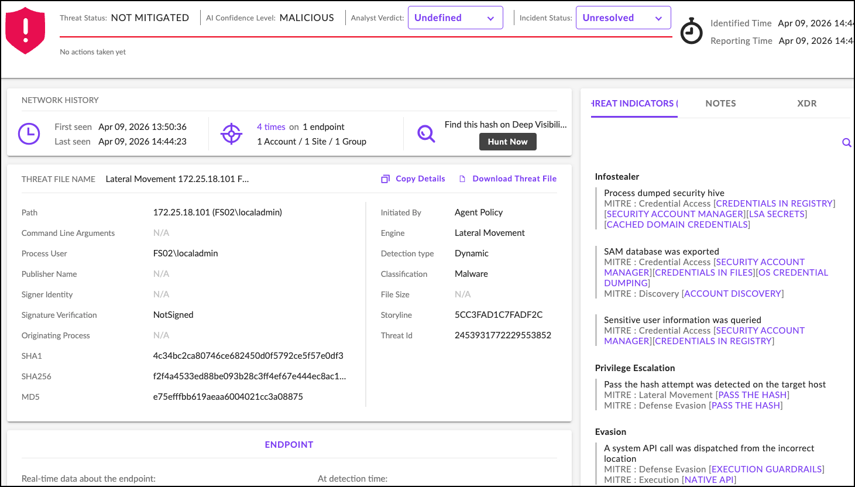Switch to the XDR tab
The height and width of the screenshot is (487, 855).
coord(807,103)
